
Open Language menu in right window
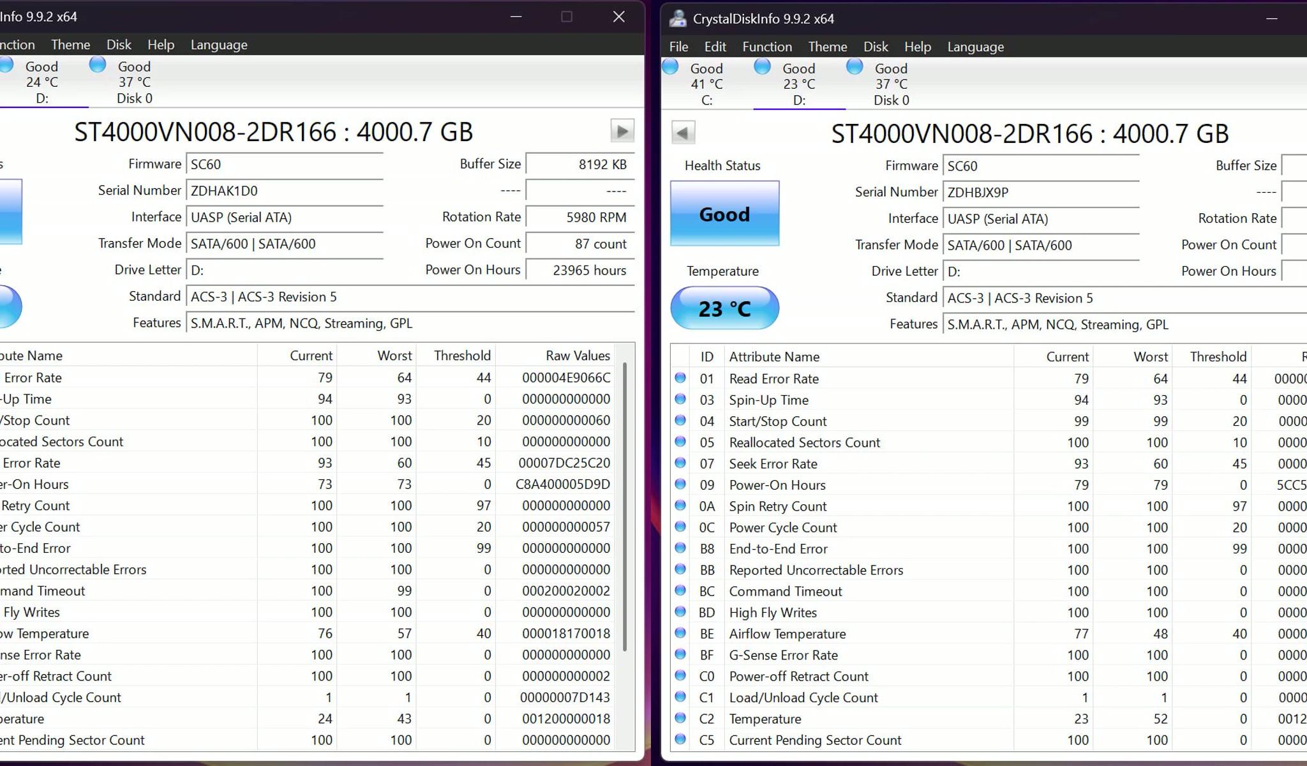975,47
